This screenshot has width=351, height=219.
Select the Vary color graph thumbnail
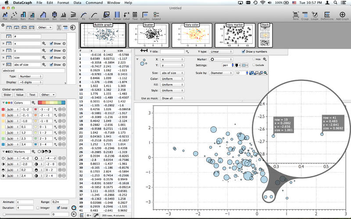tap(191, 34)
